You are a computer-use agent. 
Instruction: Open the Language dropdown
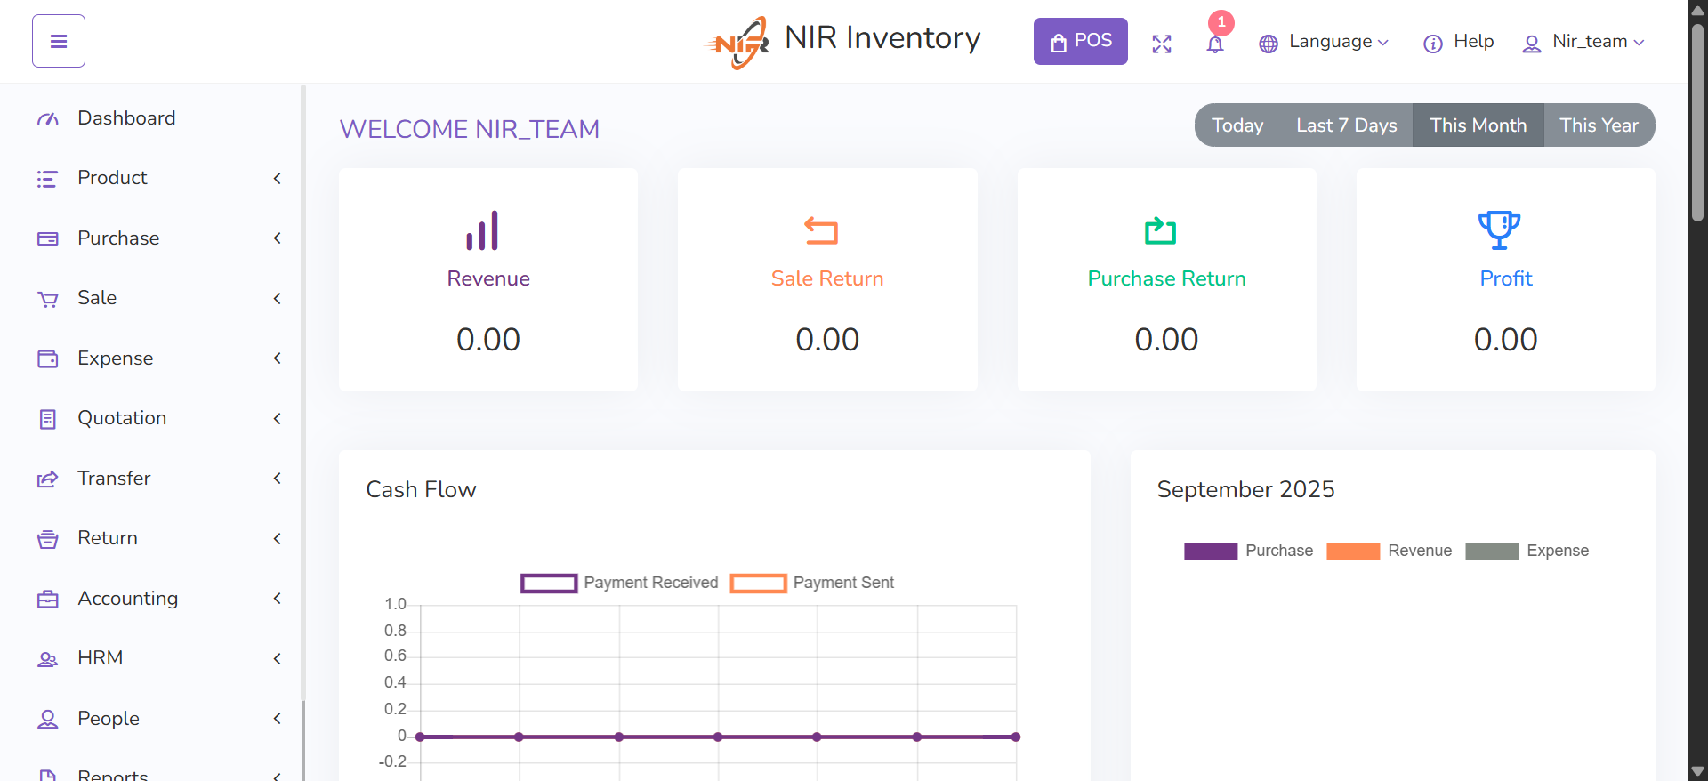pyautogui.click(x=1324, y=42)
